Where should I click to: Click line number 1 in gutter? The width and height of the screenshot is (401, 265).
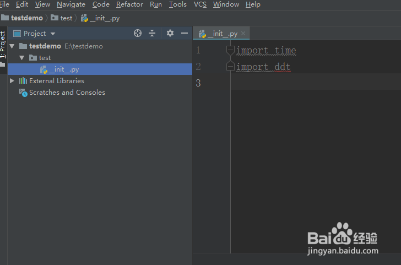pyautogui.click(x=198, y=50)
